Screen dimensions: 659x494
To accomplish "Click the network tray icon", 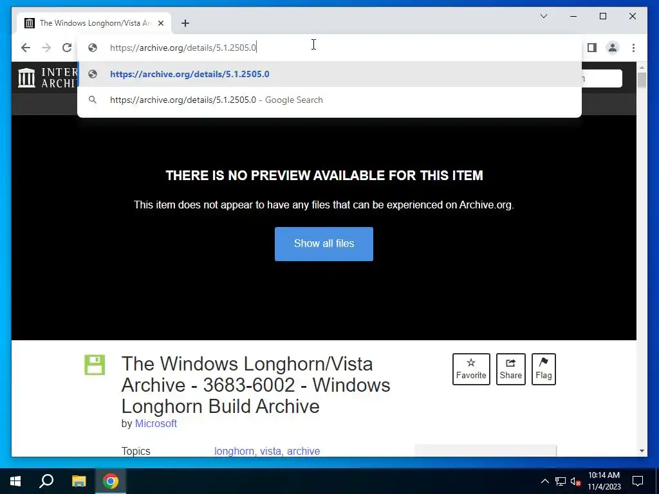I will pyautogui.click(x=561, y=481).
